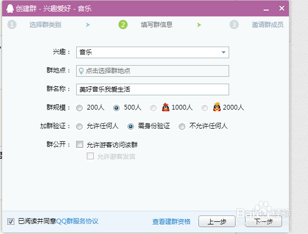The height and width of the screenshot is (234, 308).
Task: Uncheck 已阅读并同意 agreement checkbox
Action: pyautogui.click(x=11, y=221)
